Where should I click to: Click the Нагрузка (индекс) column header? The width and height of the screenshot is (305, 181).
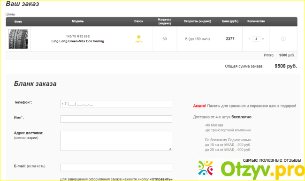[x=165, y=22]
